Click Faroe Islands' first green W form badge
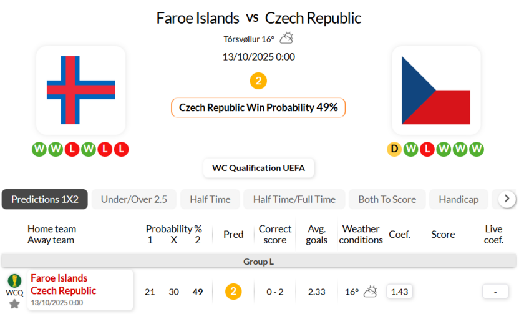Screen dimensions: 524x314 point(39,149)
